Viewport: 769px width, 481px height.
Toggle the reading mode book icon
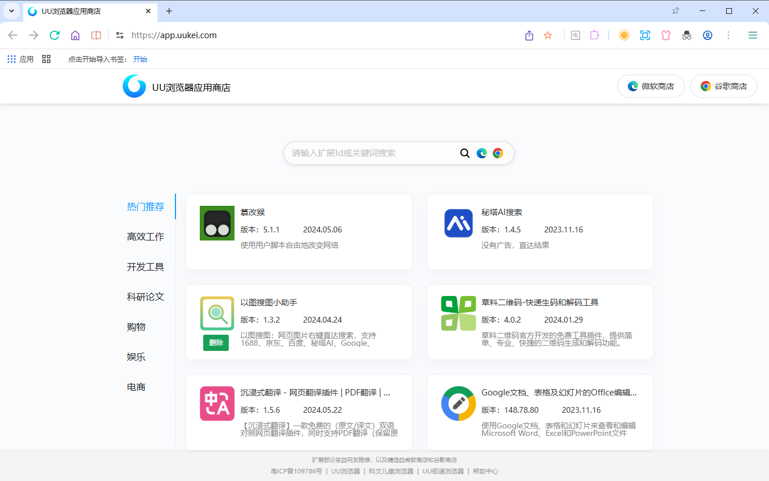(x=96, y=35)
